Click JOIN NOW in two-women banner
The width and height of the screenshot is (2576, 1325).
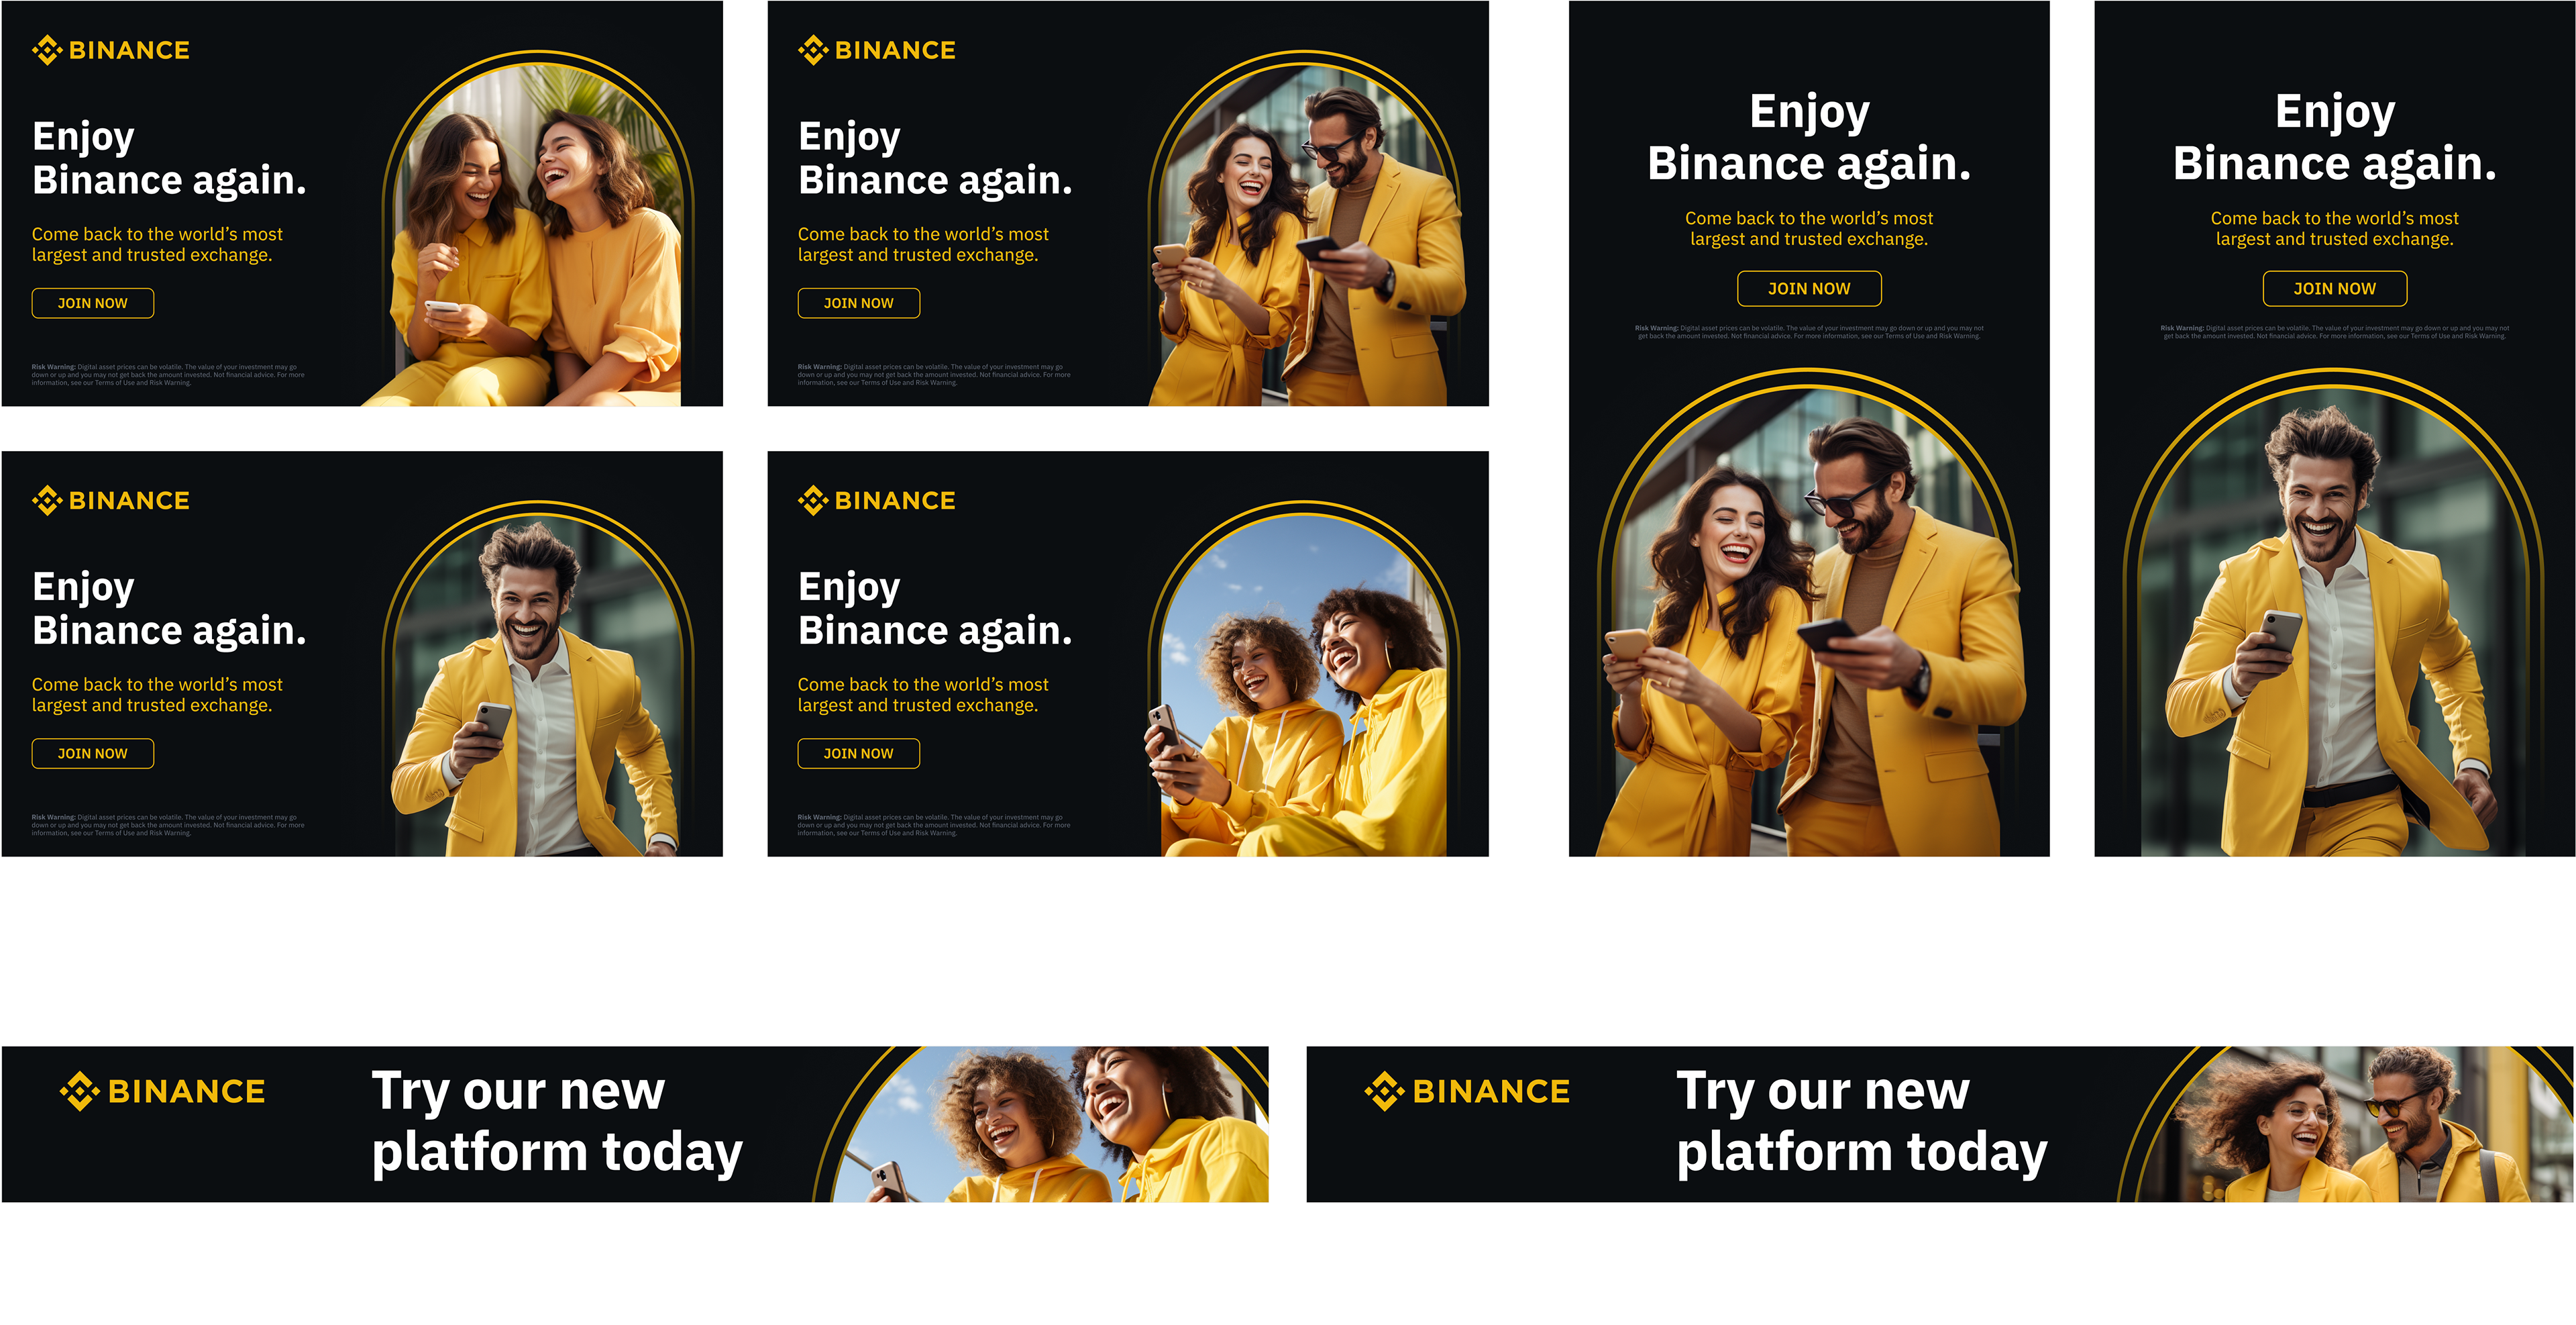coord(93,303)
